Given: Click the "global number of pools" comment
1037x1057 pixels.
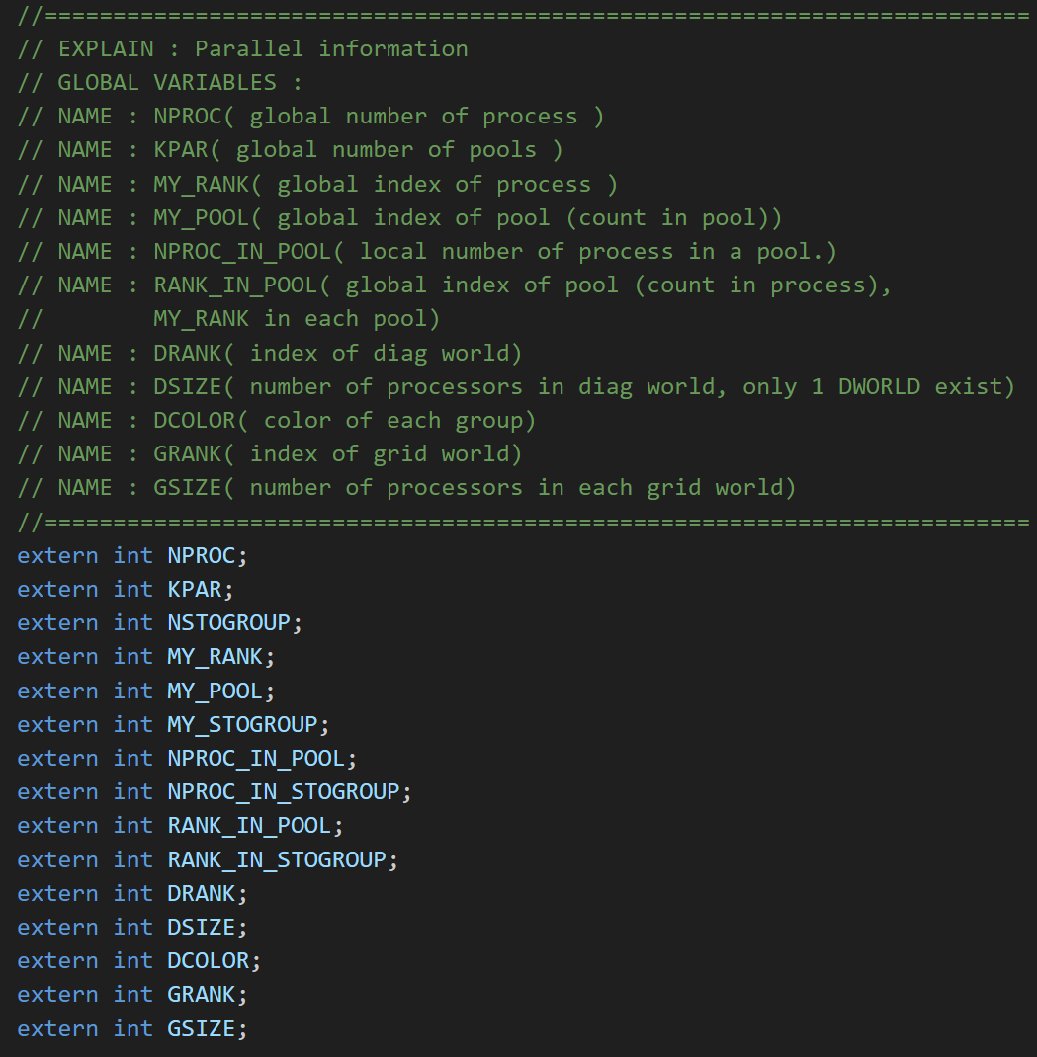Looking at the screenshot, I should (x=387, y=149).
